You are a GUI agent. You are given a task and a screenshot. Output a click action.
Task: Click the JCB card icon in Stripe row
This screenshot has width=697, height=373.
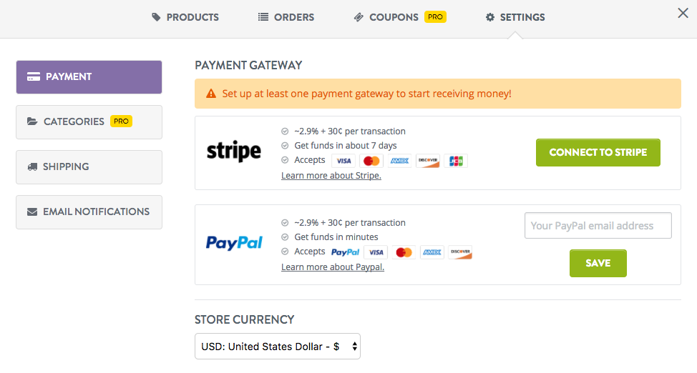point(456,161)
